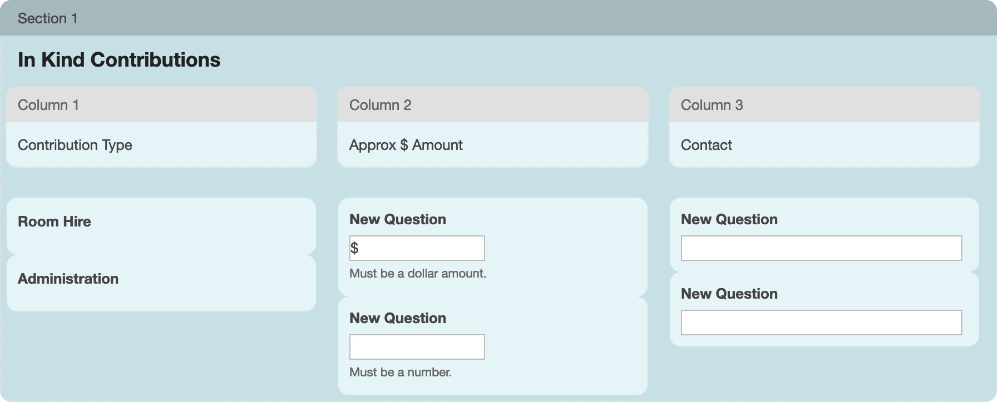Click the second text field under Contact
This screenshot has height=403, width=998.
(821, 323)
